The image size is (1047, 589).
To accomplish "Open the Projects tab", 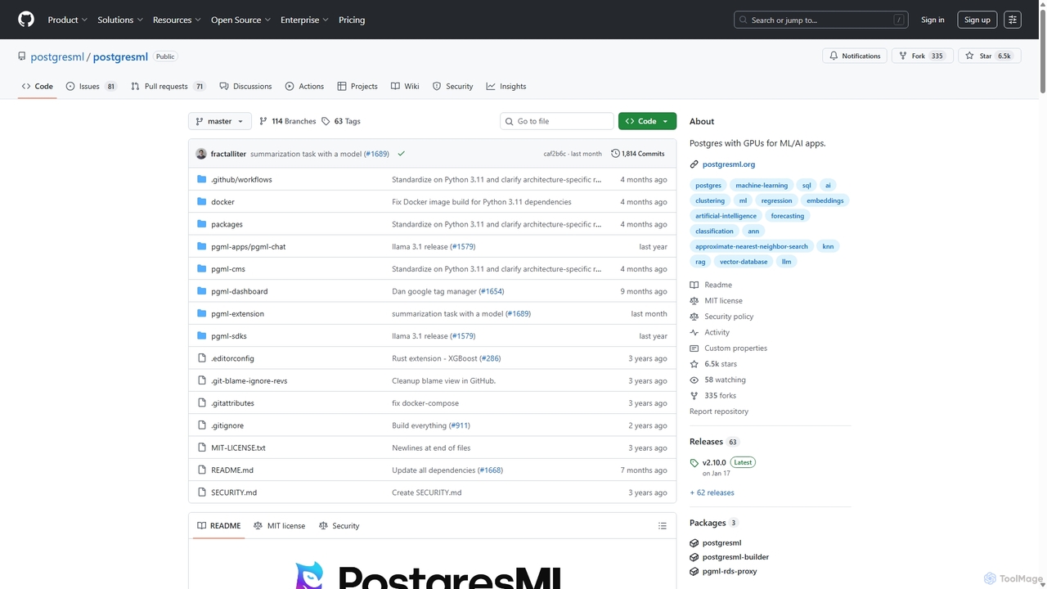I will coord(357,86).
